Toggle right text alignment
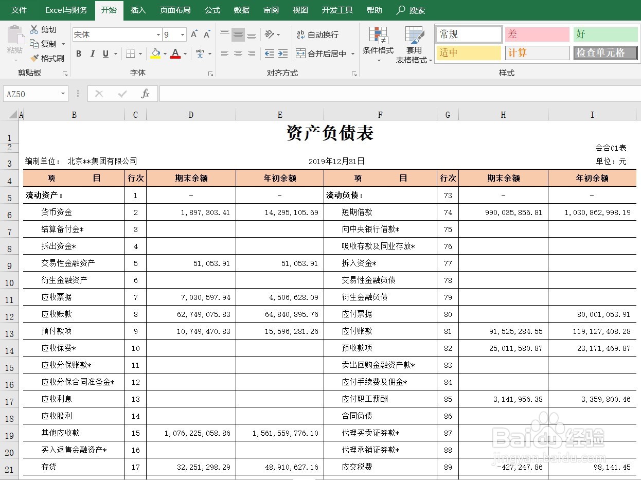 [251, 54]
